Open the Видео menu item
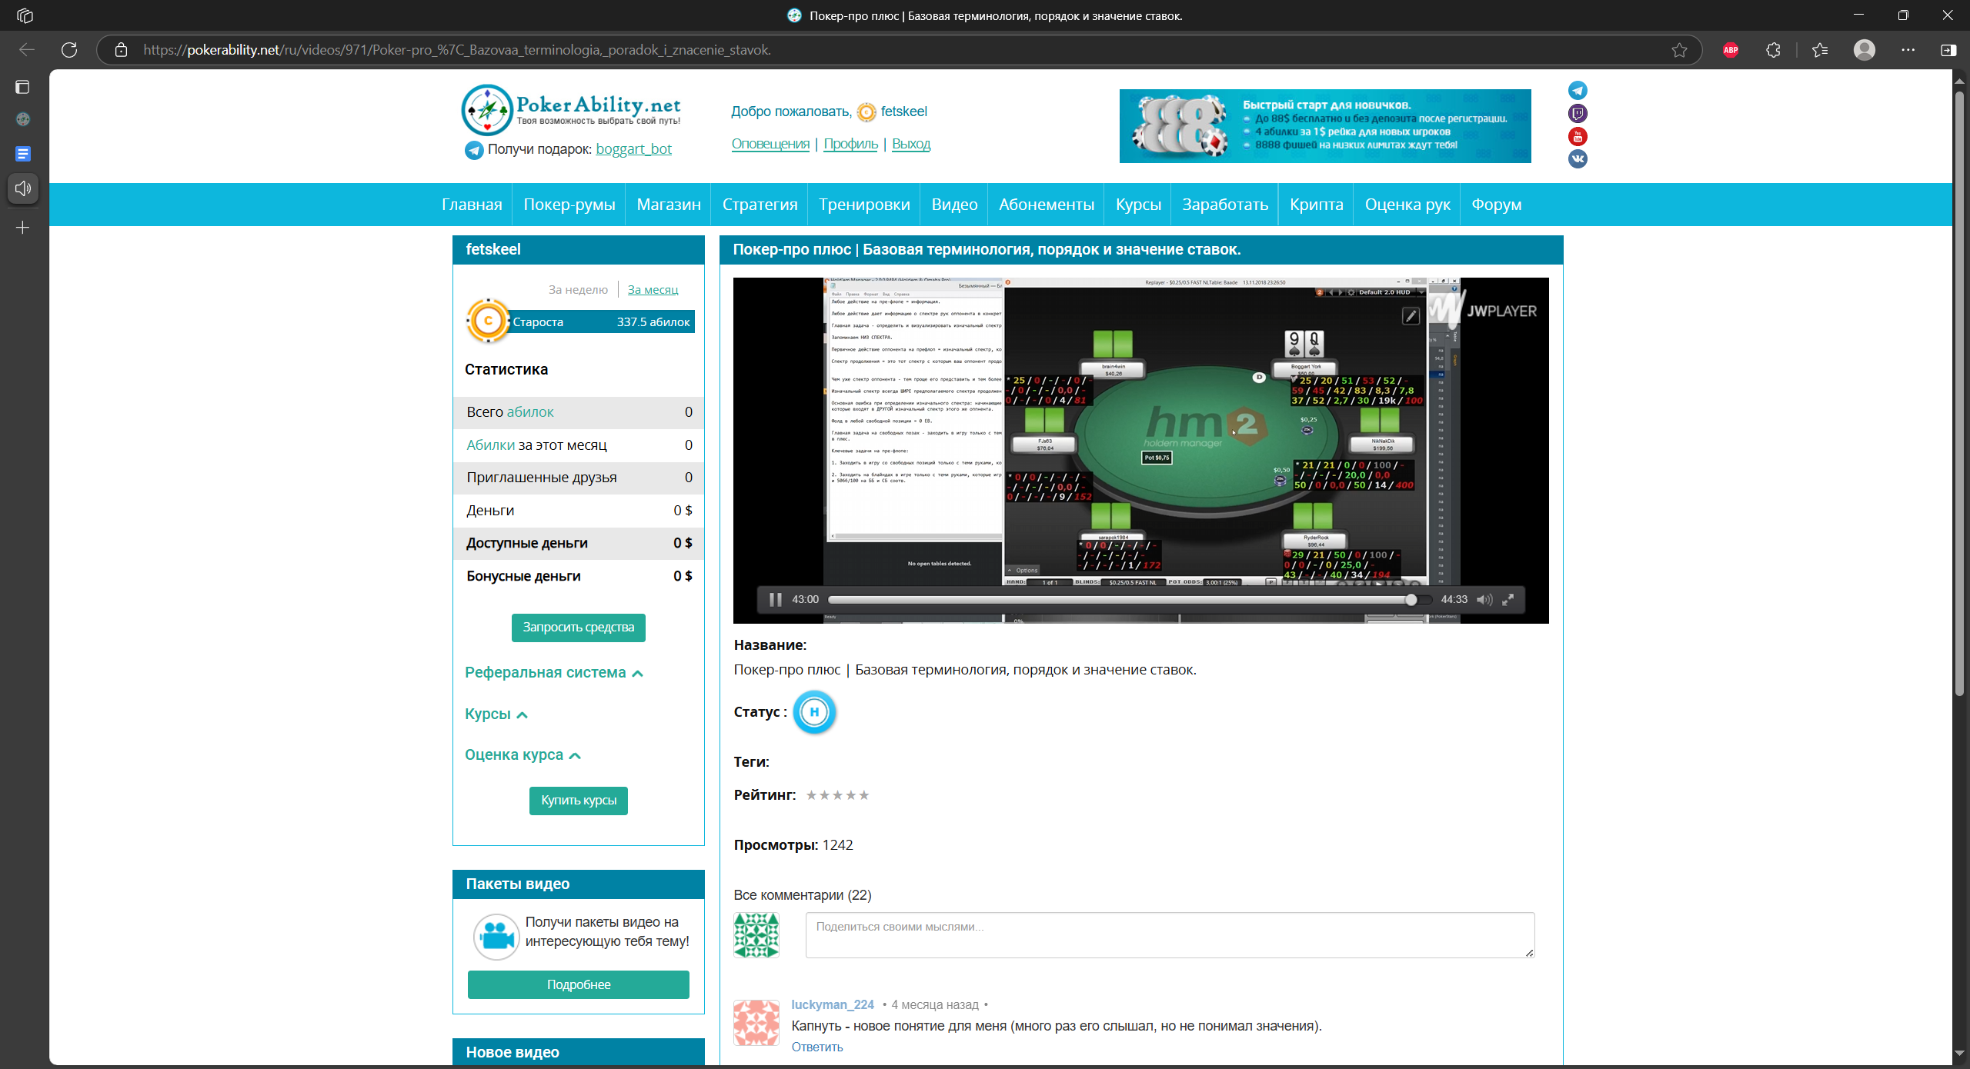Screen dimensions: 1970x1069 (954, 205)
